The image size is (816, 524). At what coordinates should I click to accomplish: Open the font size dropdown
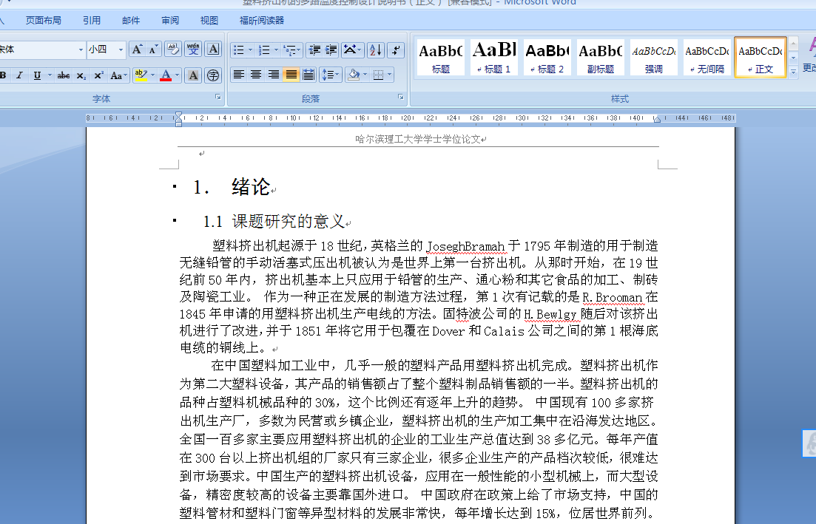coord(121,48)
